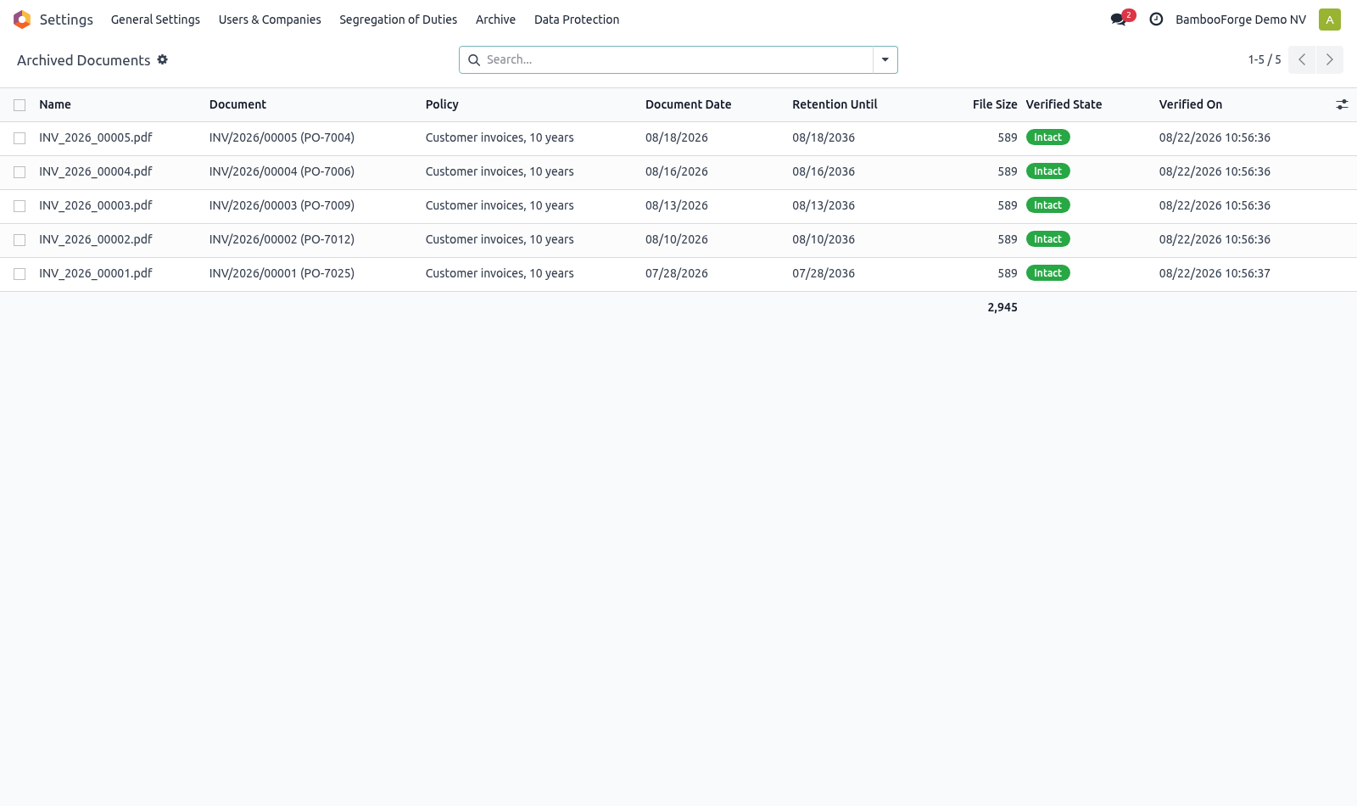Go to the next page arrow
The width and height of the screenshot is (1357, 806).
[1330, 59]
